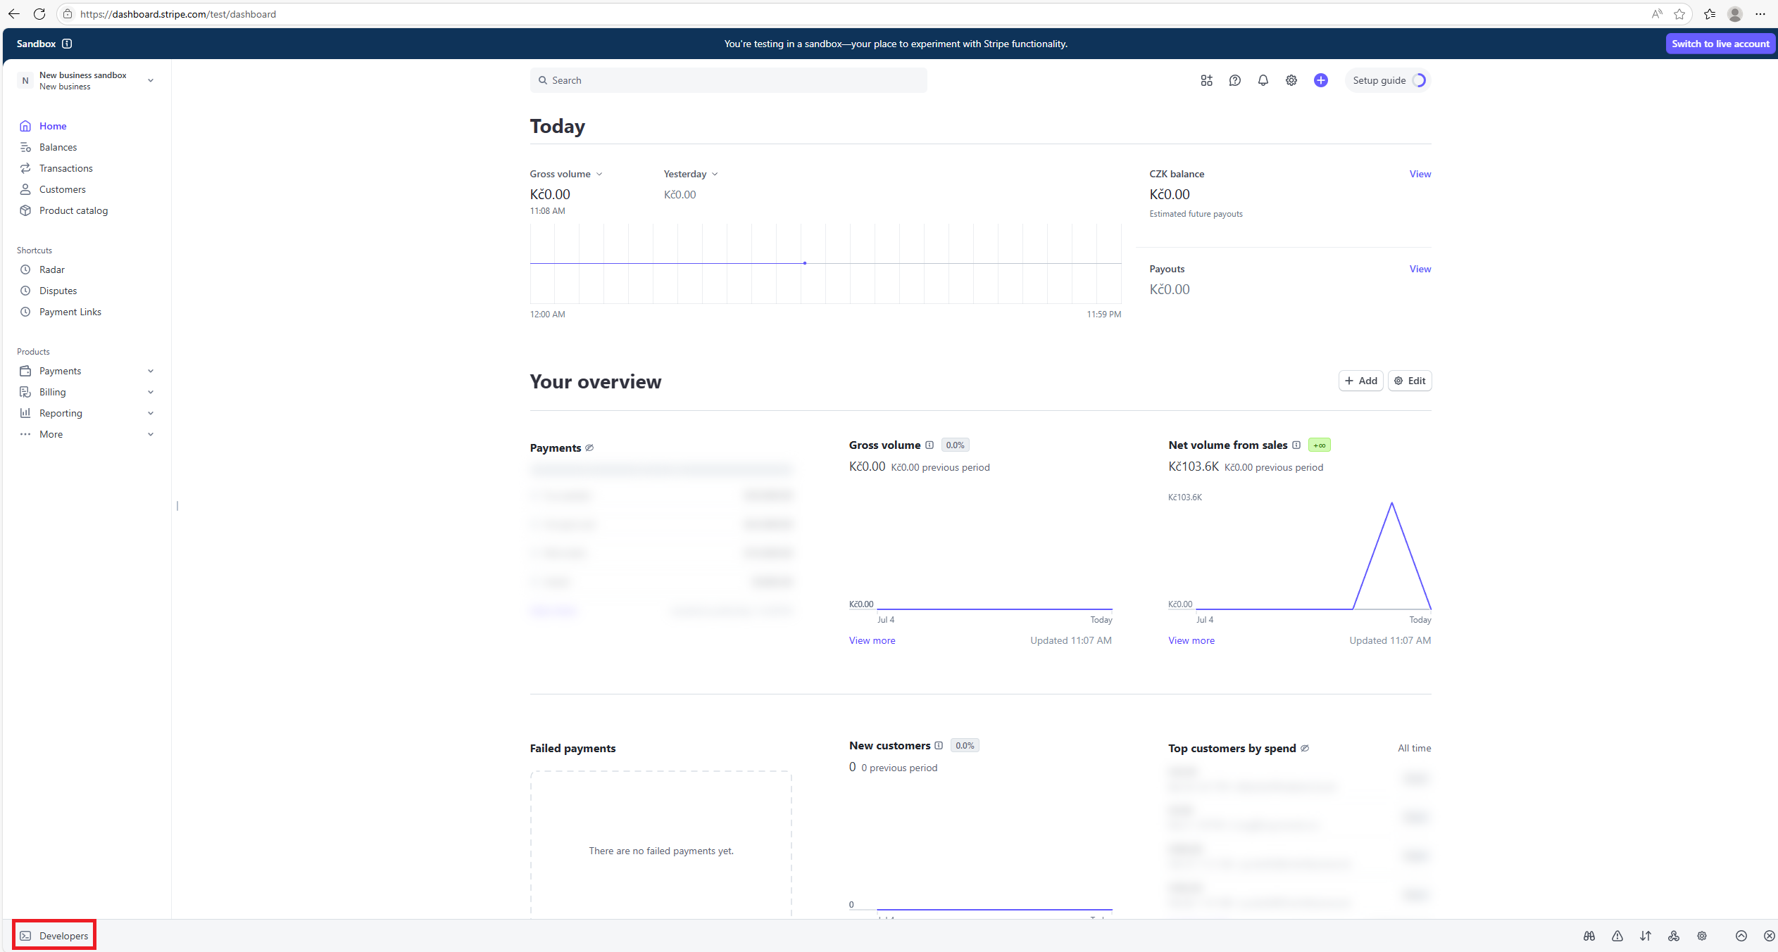Open browser settings and more menu

click(1760, 14)
